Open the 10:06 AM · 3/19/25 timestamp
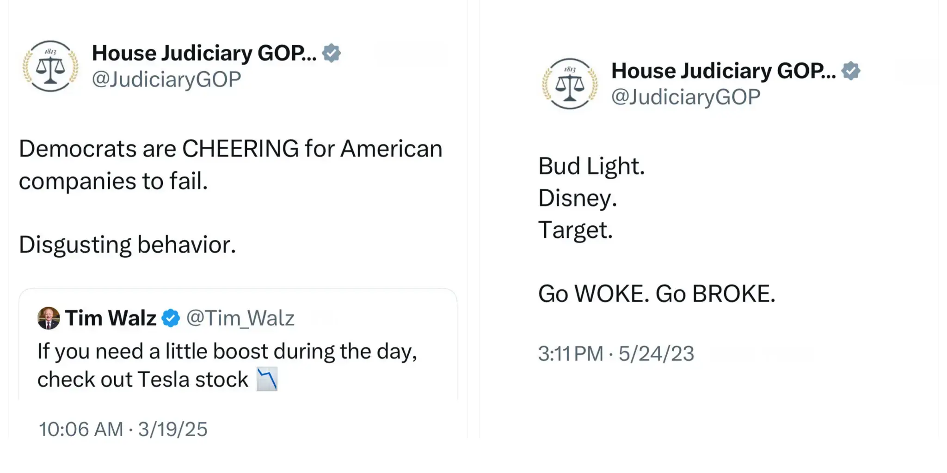Viewport: 947px width, 473px height. coord(123,429)
